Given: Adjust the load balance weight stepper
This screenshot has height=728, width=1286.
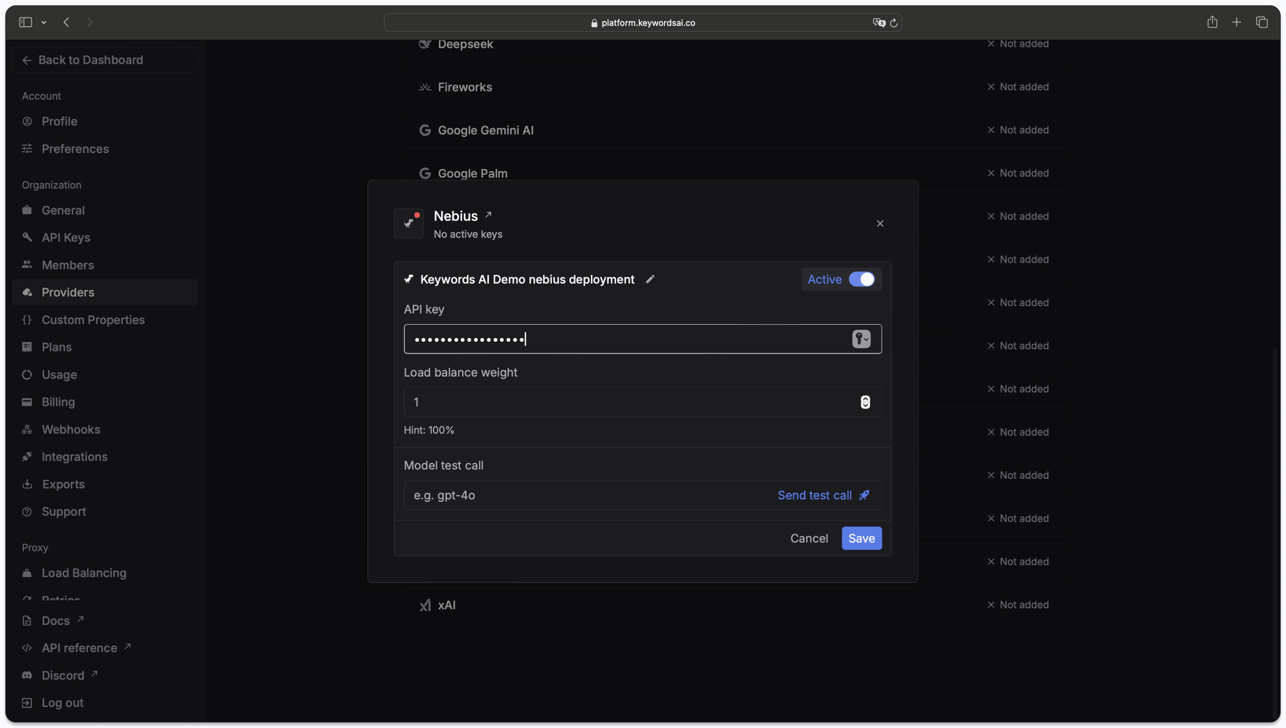Looking at the screenshot, I should [x=865, y=402].
